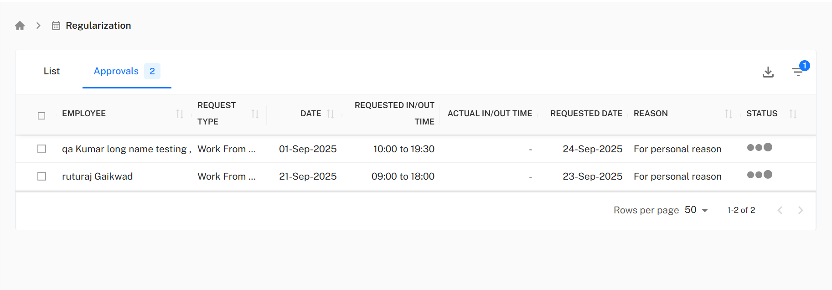Sort the EMPLOYEE column
832x290 pixels.
click(x=179, y=114)
